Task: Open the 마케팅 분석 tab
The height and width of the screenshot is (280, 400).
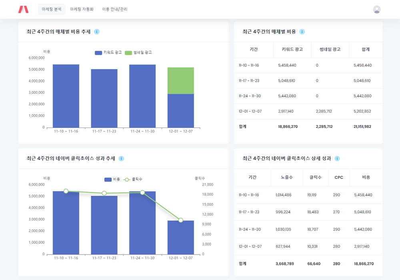Action: coord(52,9)
